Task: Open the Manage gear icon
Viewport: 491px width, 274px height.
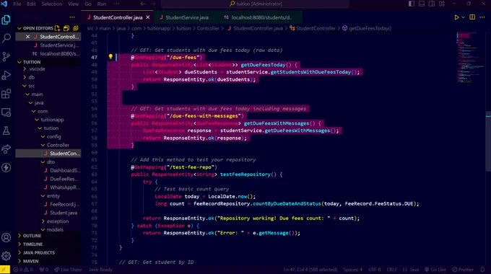Action: [6, 256]
